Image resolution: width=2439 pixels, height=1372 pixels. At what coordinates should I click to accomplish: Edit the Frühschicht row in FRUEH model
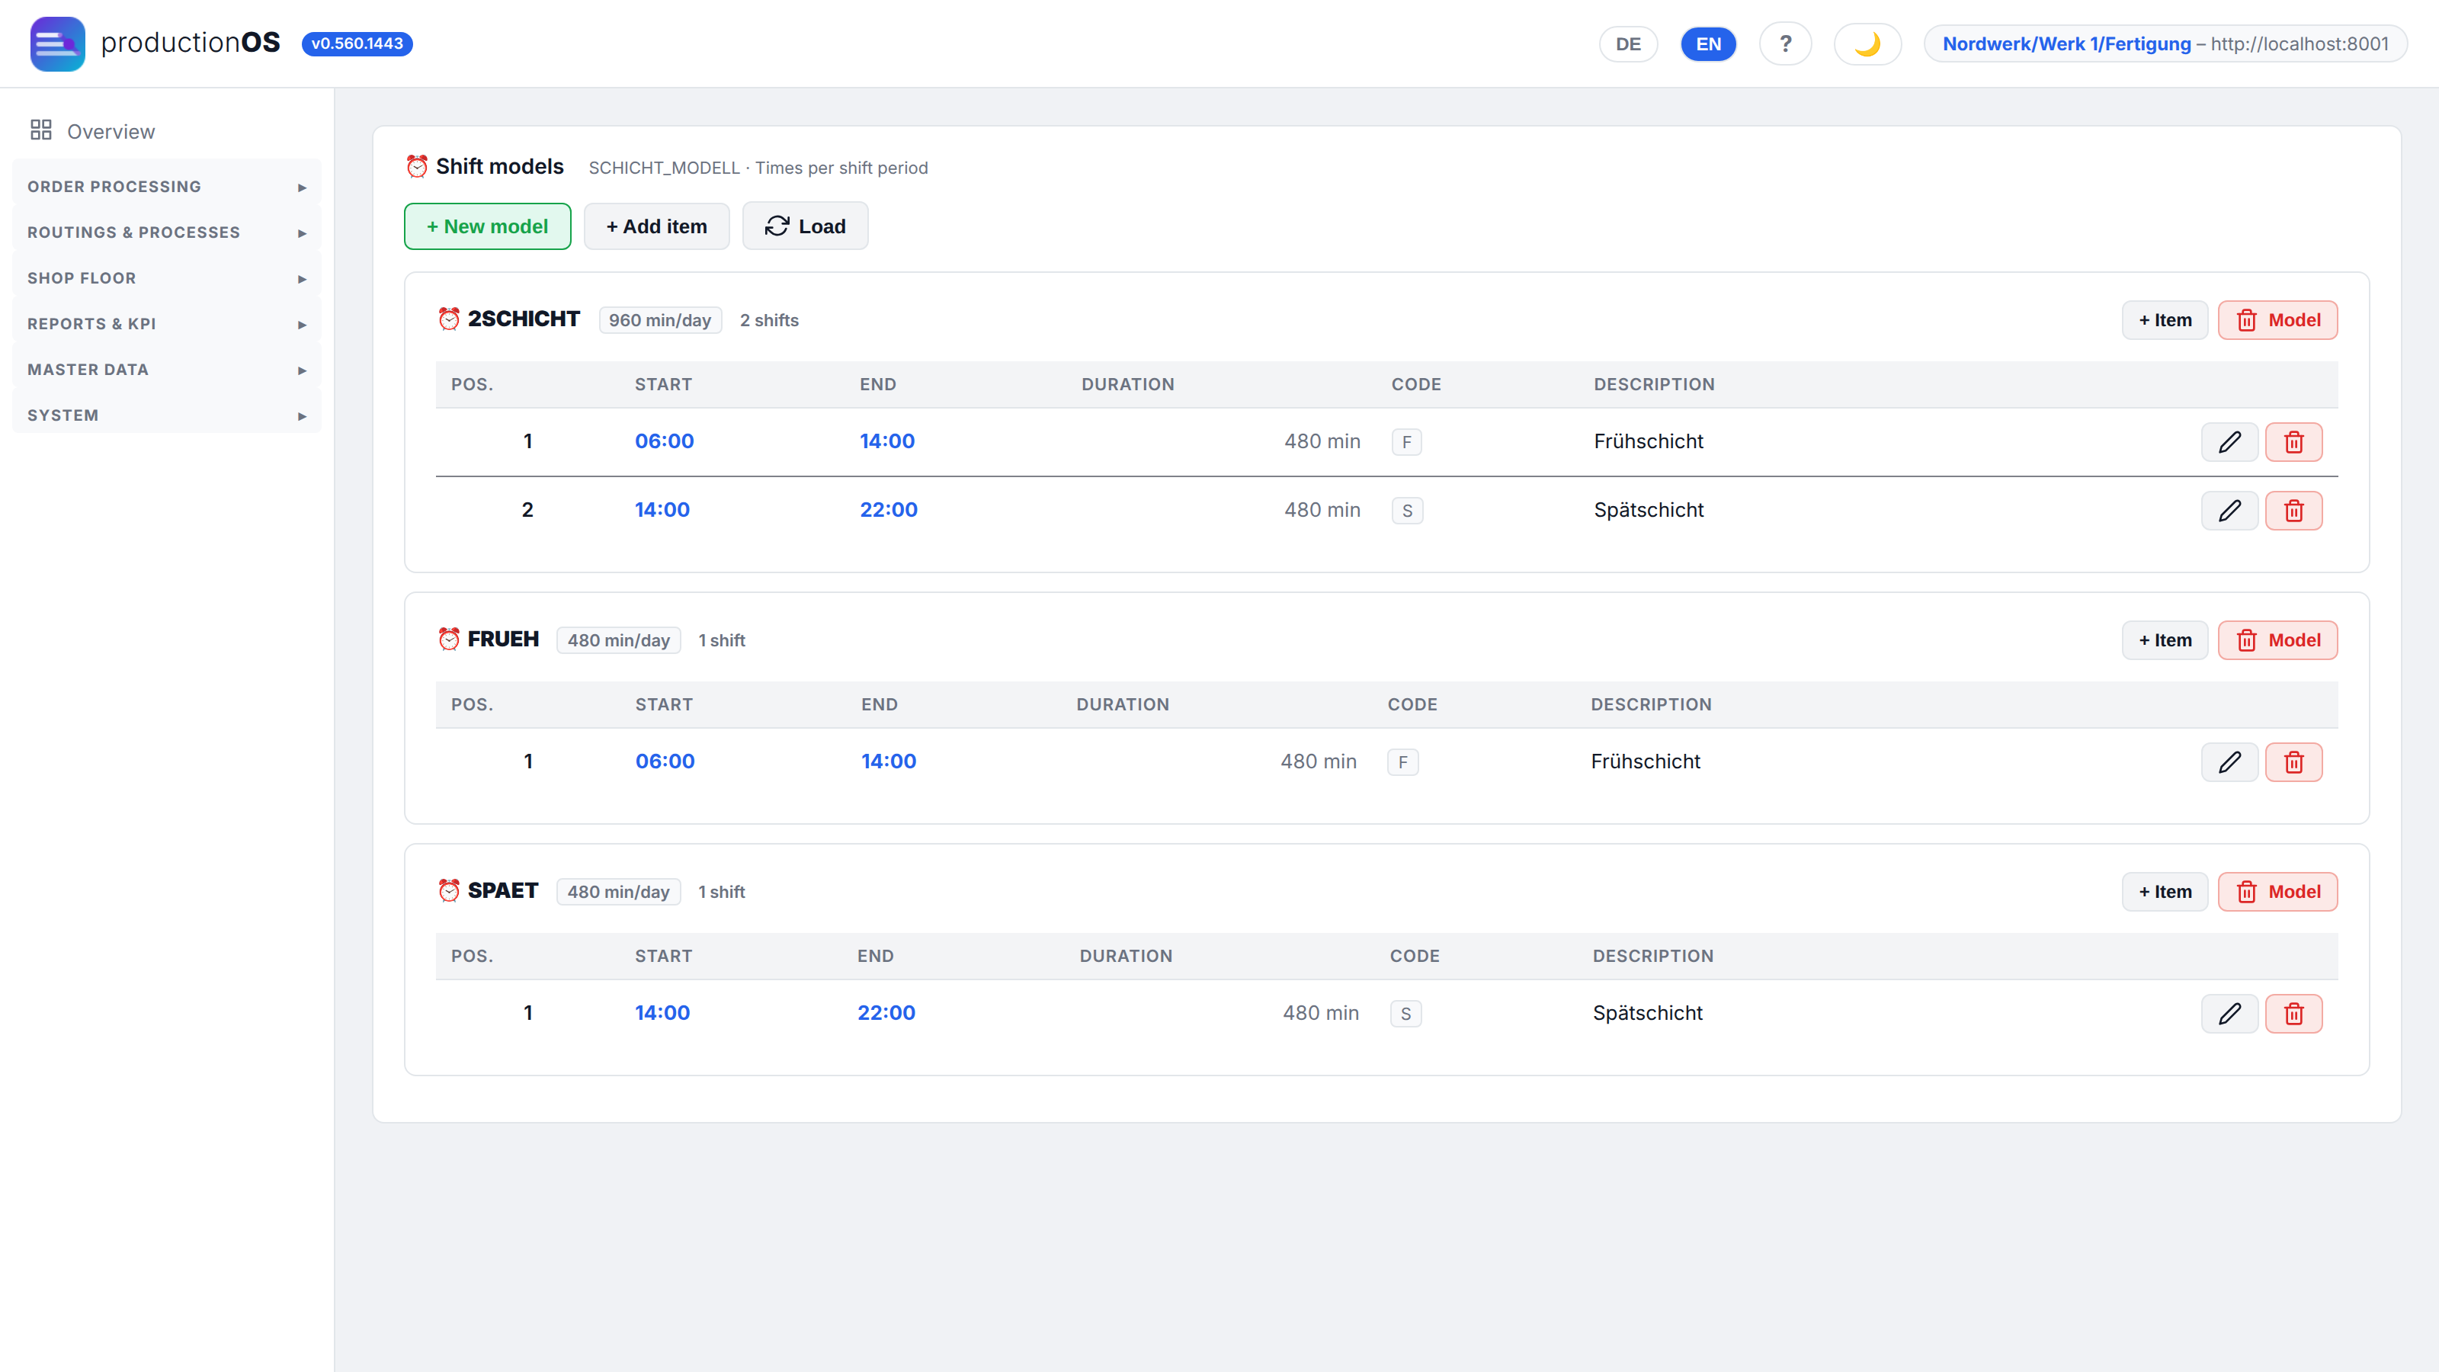[x=2229, y=761]
